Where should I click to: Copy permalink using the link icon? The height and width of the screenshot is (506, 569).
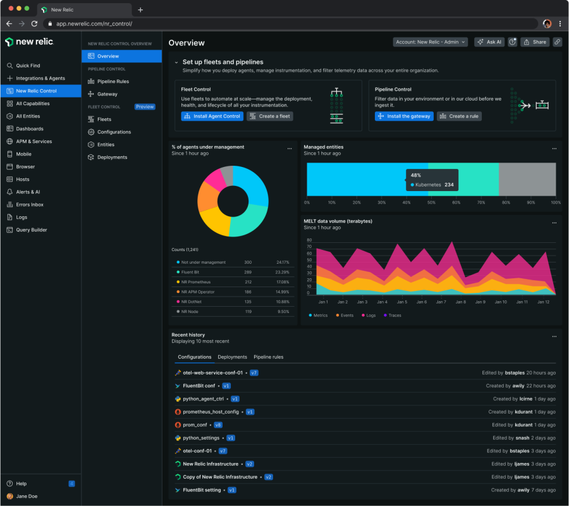557,42
